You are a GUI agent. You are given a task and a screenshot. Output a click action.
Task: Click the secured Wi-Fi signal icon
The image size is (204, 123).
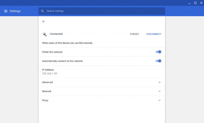[45, 34]
